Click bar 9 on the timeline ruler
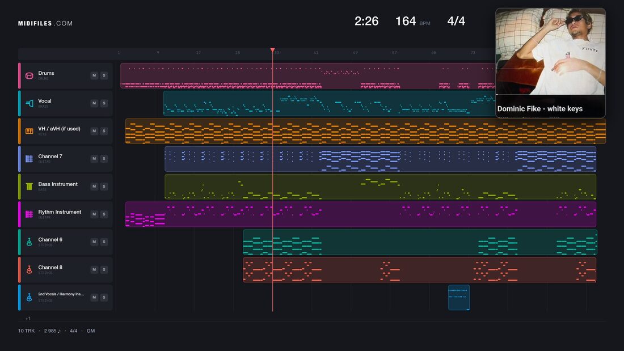 click(x=158, y=53)
